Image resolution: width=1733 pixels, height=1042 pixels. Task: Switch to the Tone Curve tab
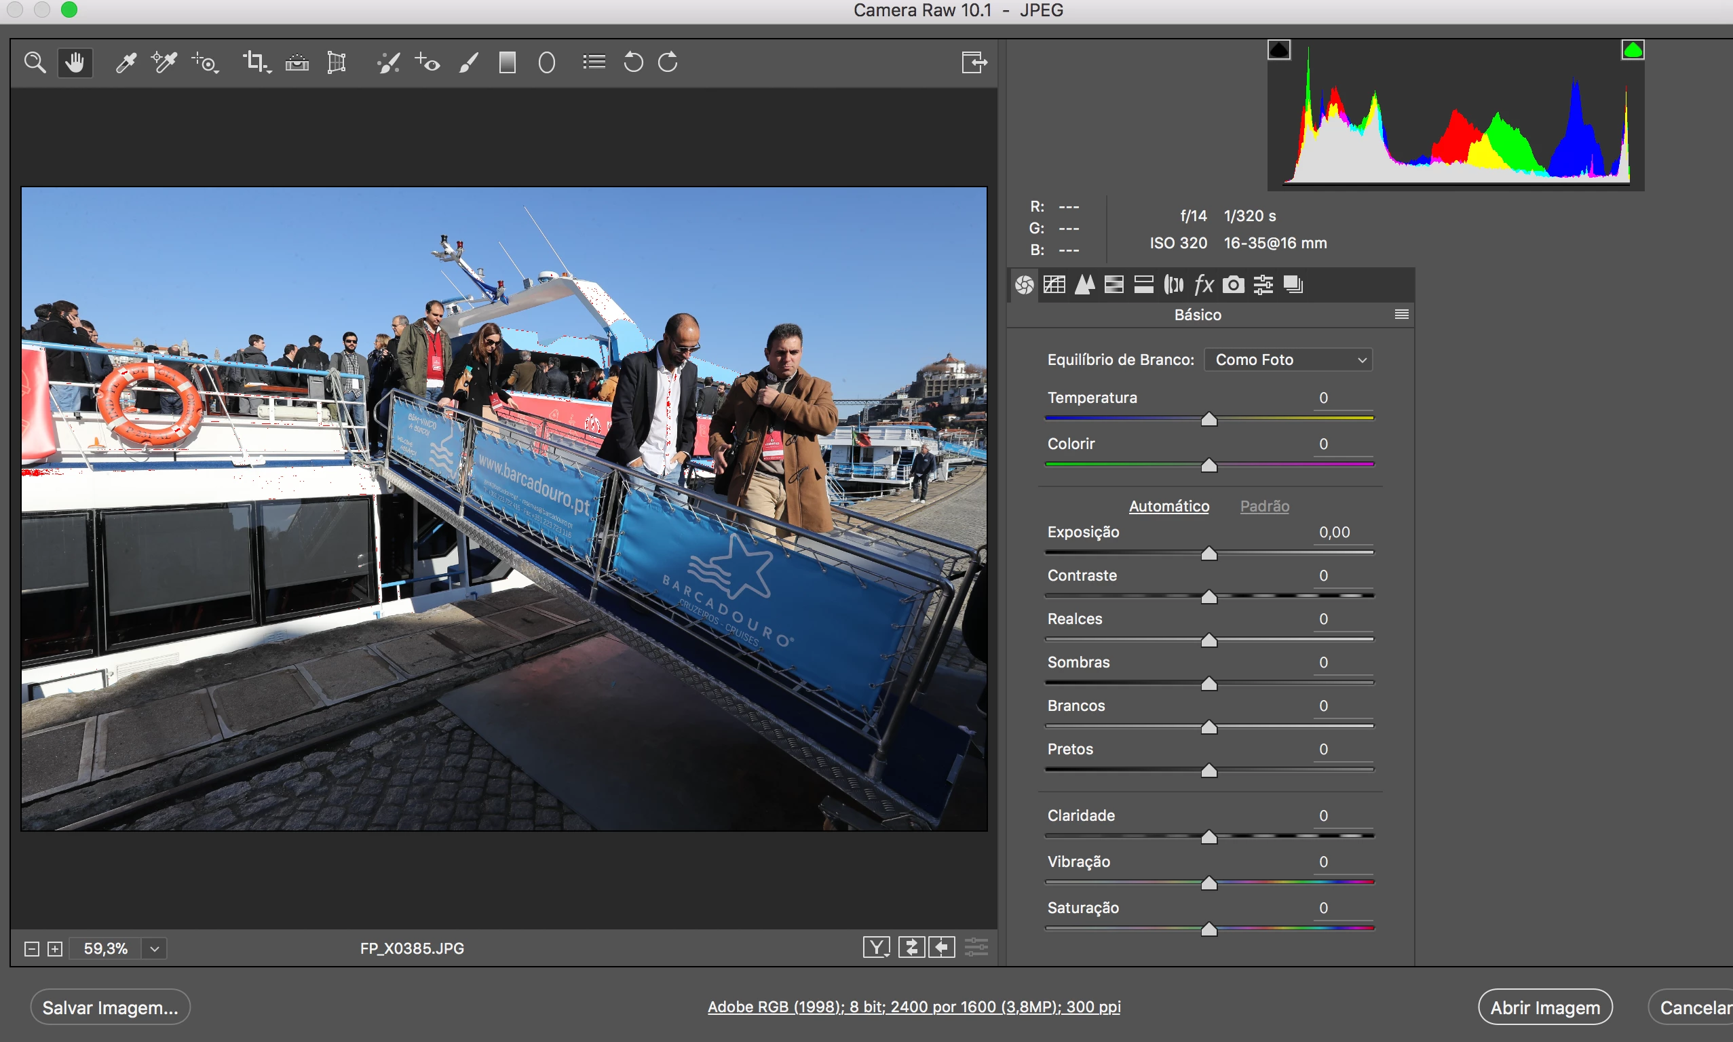coord(1054,284)
